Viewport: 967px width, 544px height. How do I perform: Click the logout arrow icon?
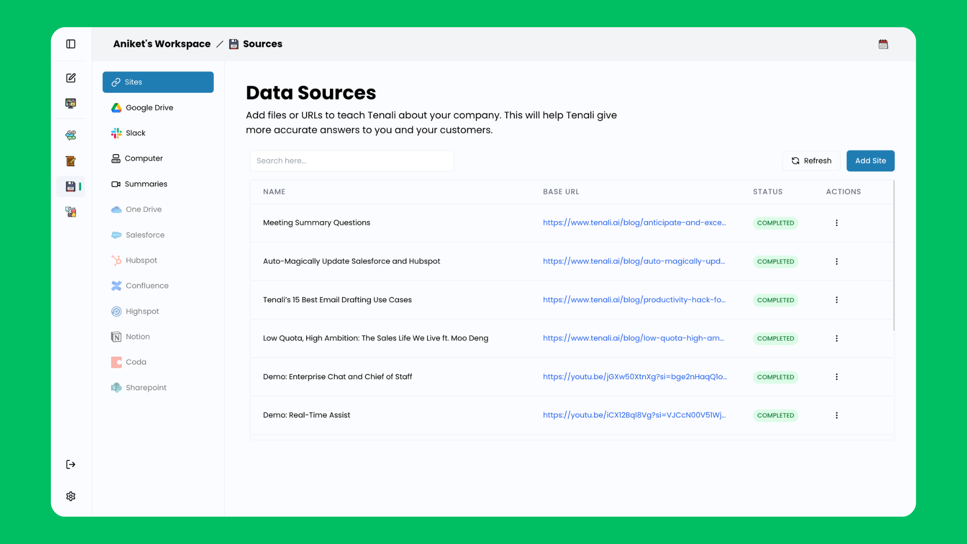click(71, 464)
